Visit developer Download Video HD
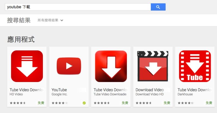This screenshot has width=217, height=113. click(150, 94)
